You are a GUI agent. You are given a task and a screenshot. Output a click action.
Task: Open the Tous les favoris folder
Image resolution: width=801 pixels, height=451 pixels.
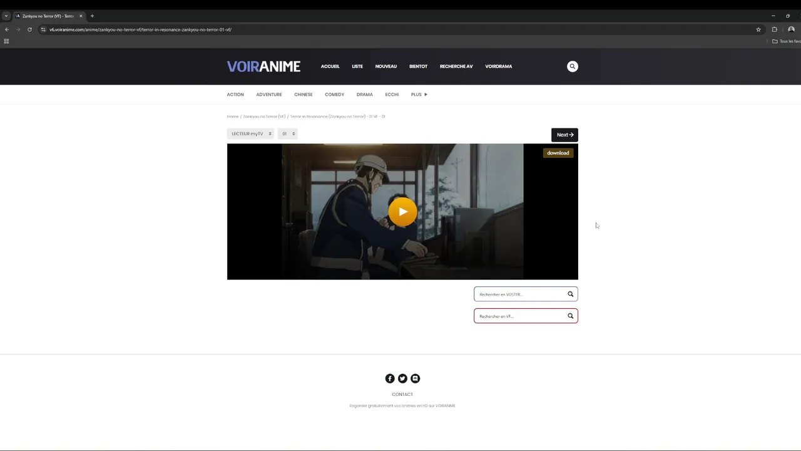click(x=786, y=41)
